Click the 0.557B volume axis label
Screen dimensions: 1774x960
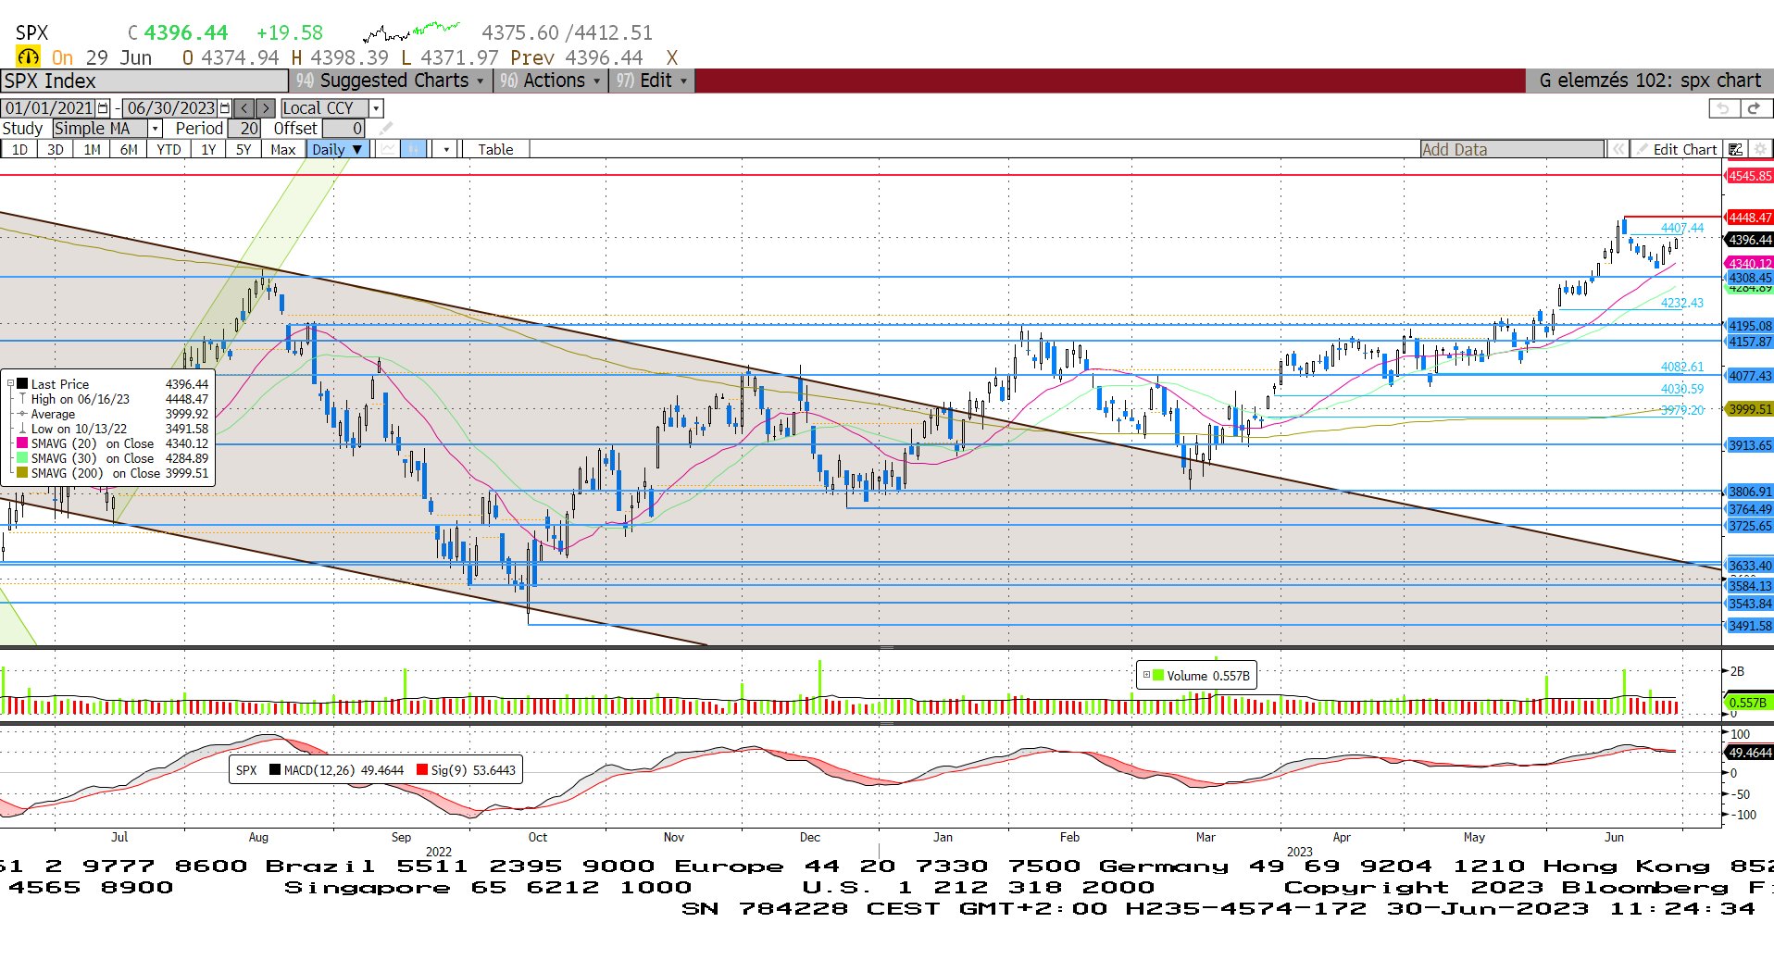click(x=1749, y=703)
